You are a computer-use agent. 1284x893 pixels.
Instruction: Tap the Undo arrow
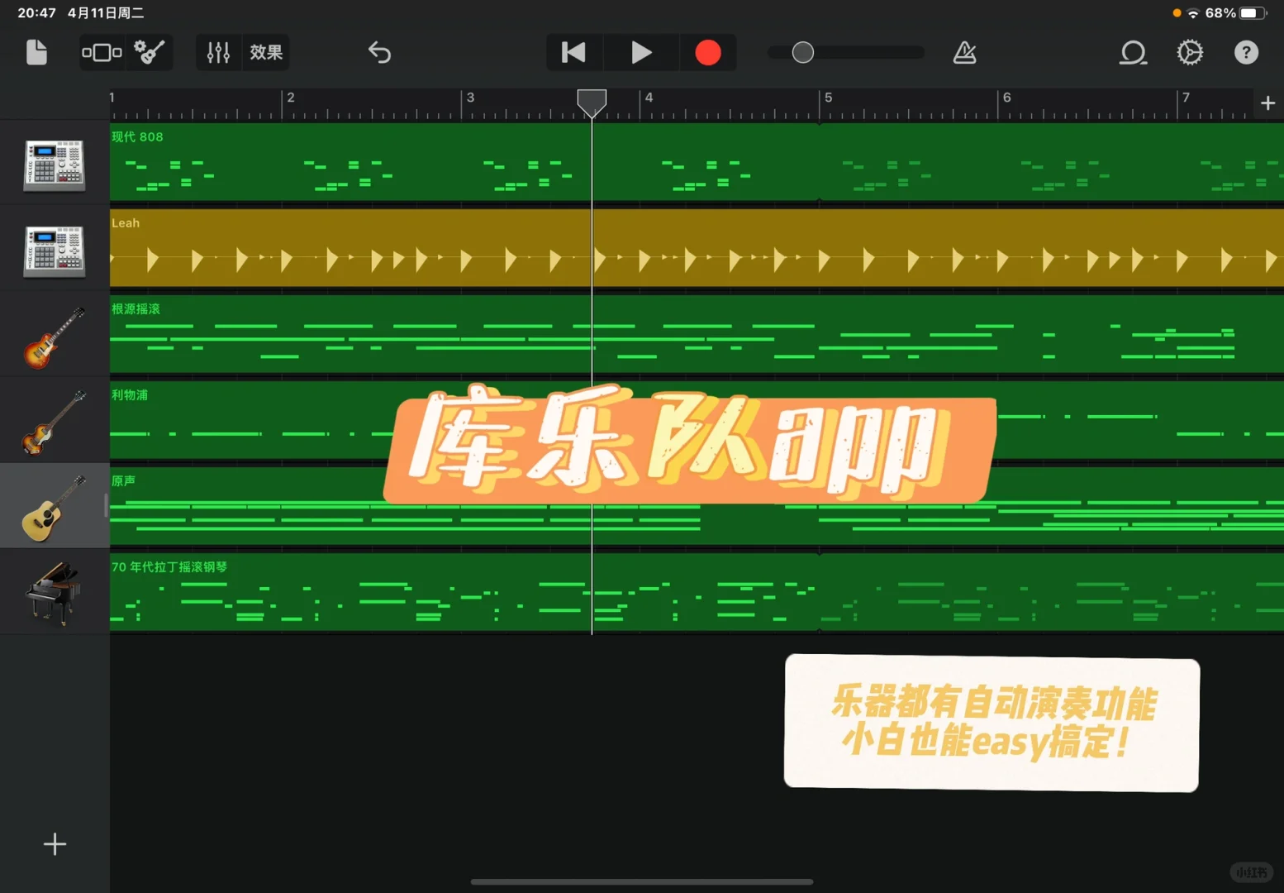[379, 52]
